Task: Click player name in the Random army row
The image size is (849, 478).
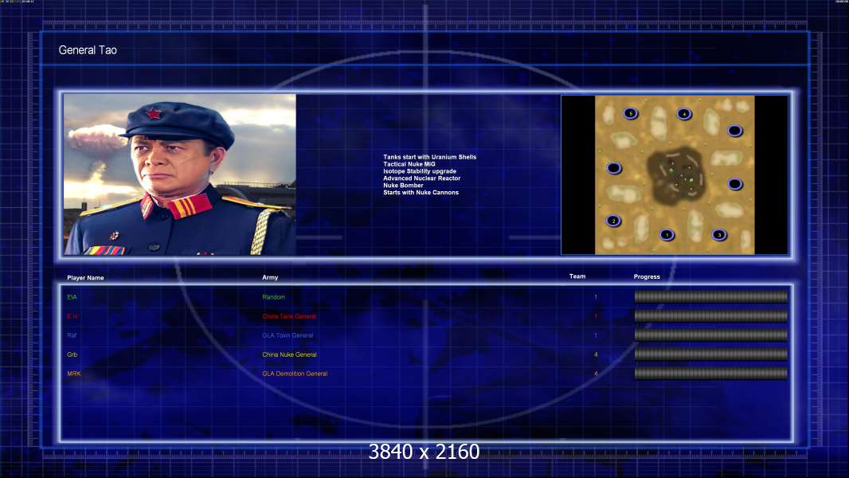Action: point(72,297)
